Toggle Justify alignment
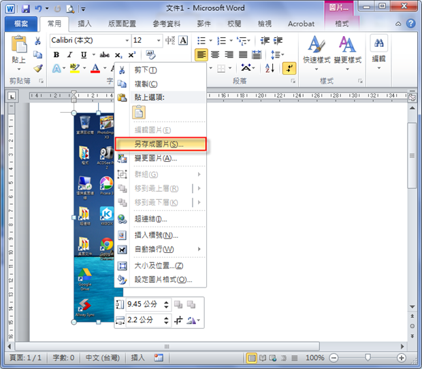This screenshot has height=369, width=422. point(243,55)
